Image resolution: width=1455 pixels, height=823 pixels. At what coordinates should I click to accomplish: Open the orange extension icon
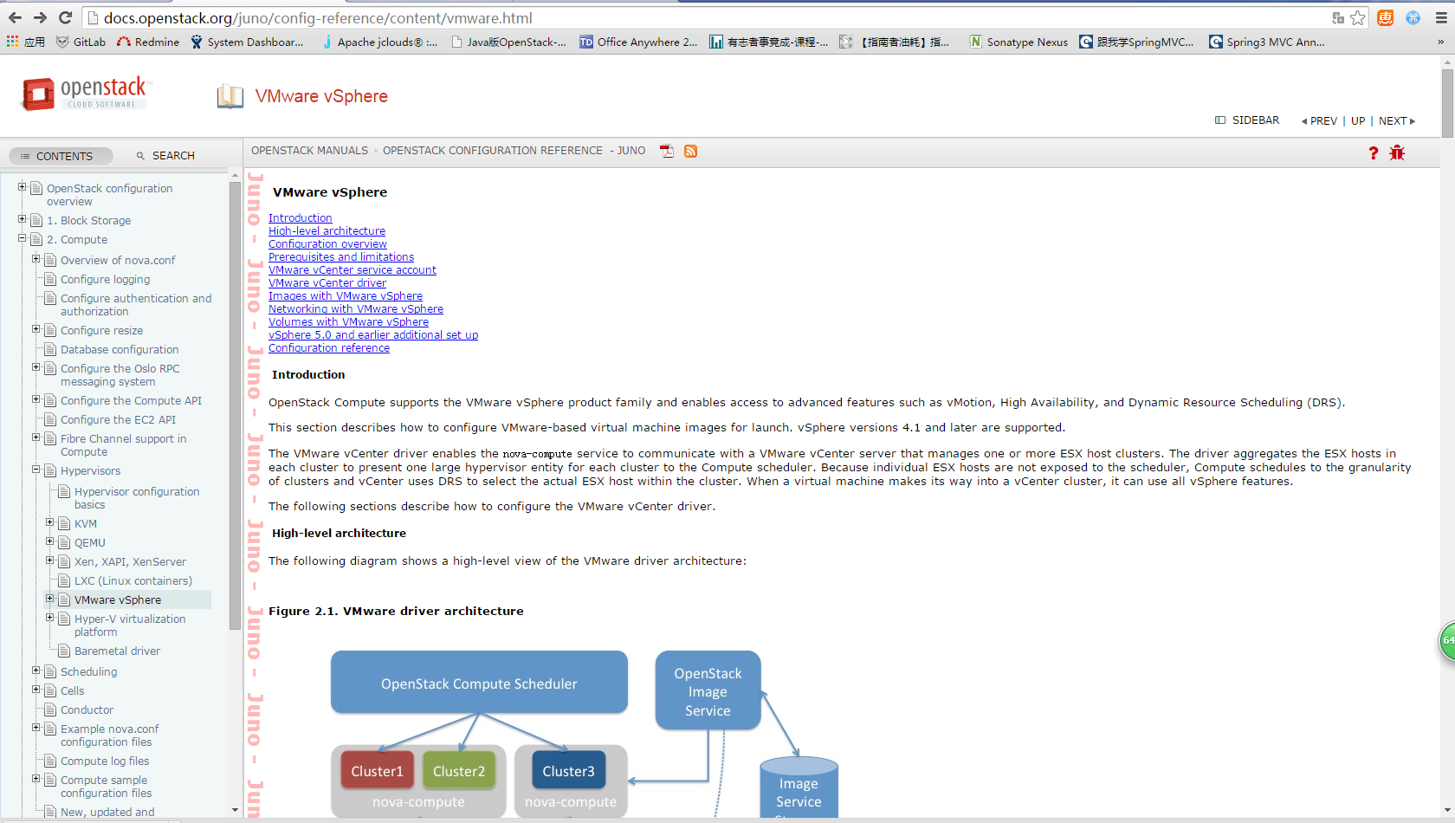pos(1386,17)
